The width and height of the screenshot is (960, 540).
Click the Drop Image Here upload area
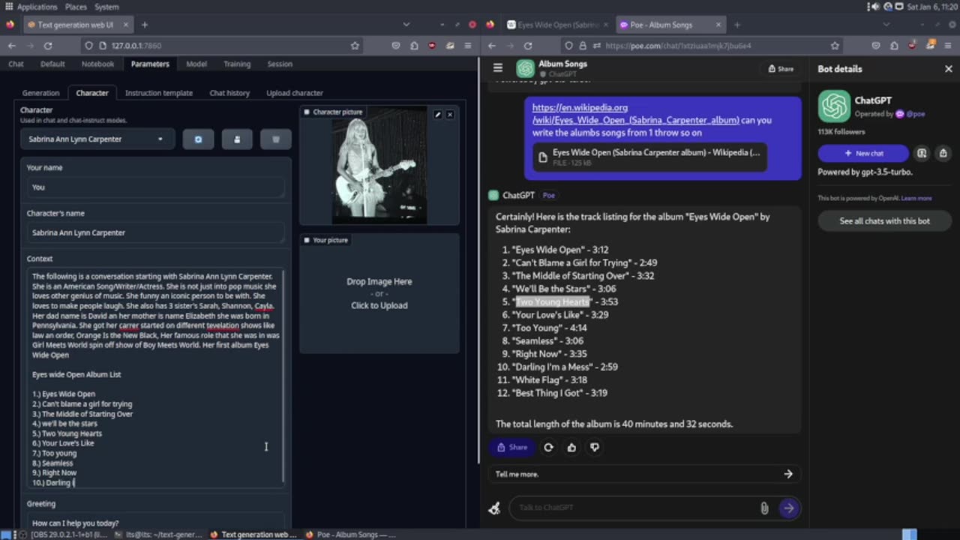coord(379,293)
